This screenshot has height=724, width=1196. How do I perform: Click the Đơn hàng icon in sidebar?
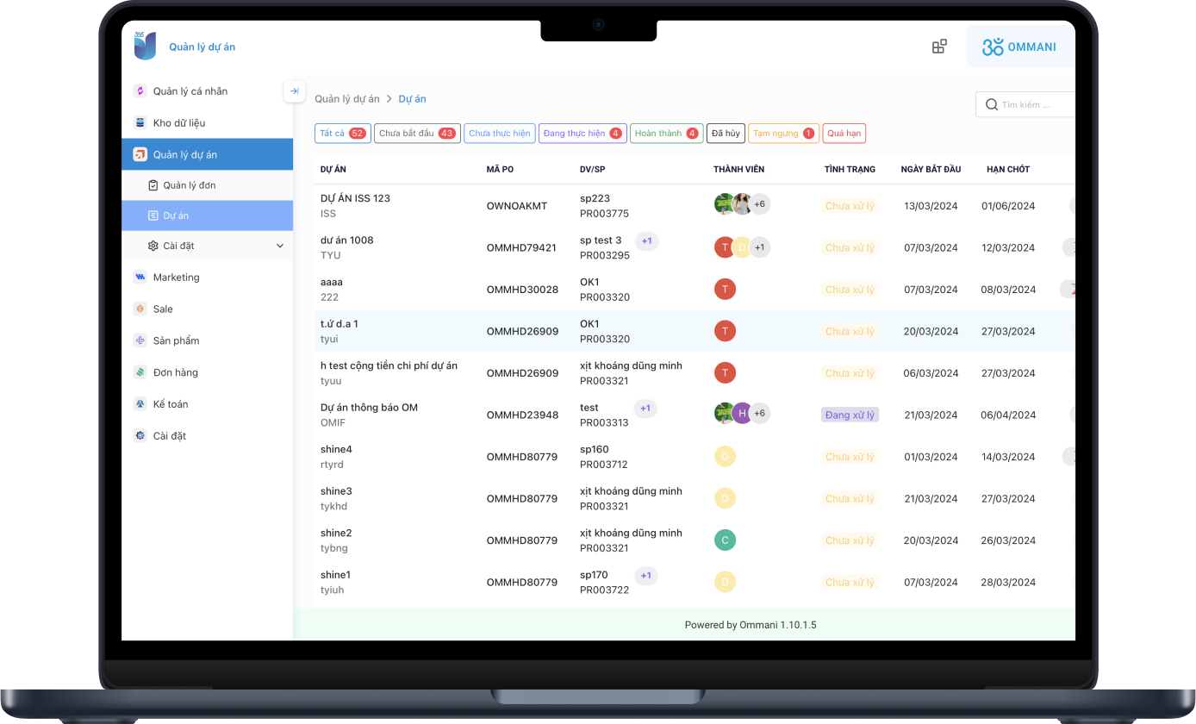[x=140, y=372]
